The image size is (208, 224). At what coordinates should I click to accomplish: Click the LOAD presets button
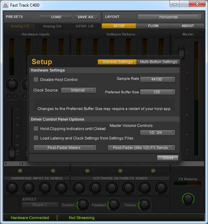pyautogui.click(x=56, y=17)
